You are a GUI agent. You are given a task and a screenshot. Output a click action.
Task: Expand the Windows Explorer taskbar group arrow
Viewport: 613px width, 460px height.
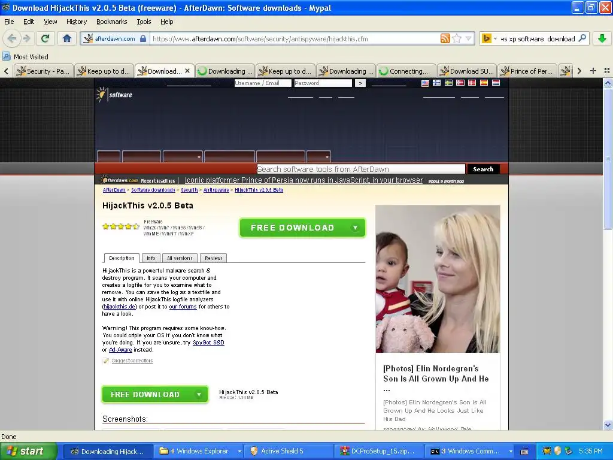(x=239, y=452)
